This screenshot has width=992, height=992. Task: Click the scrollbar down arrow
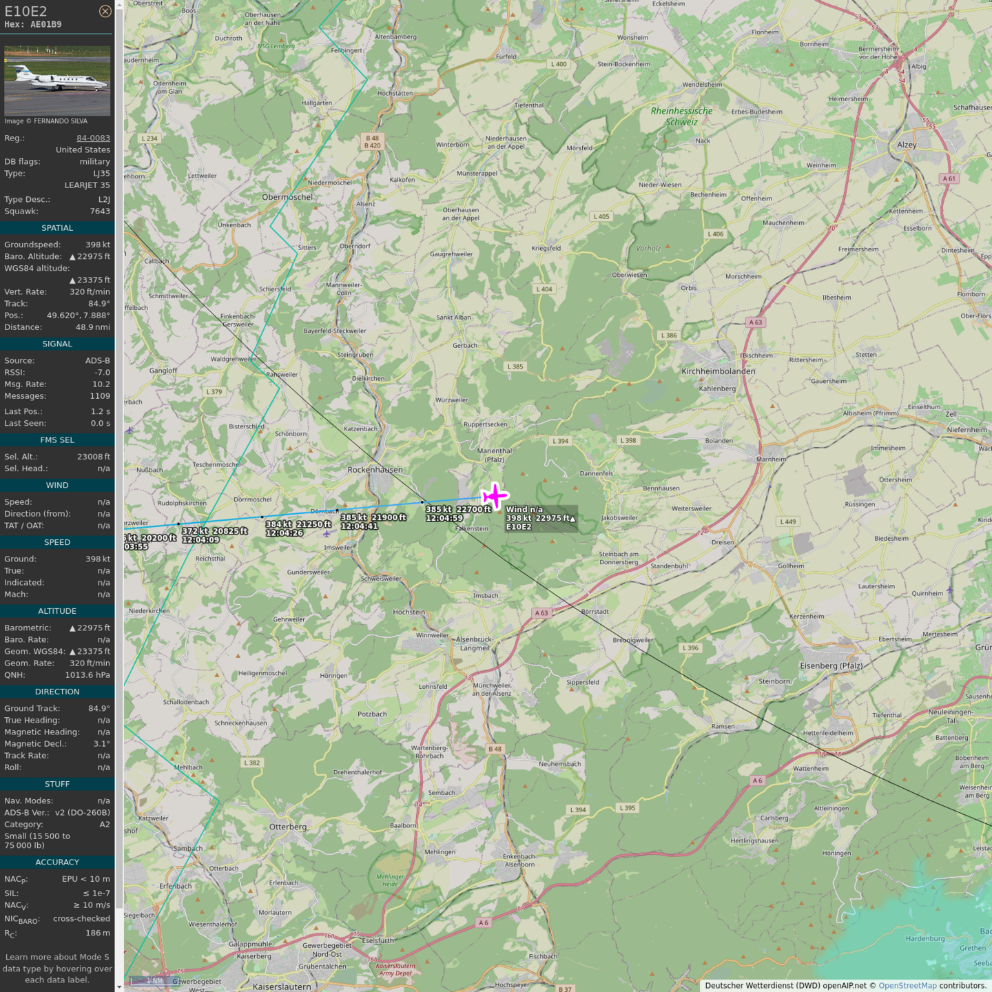[x=119, y=987]
